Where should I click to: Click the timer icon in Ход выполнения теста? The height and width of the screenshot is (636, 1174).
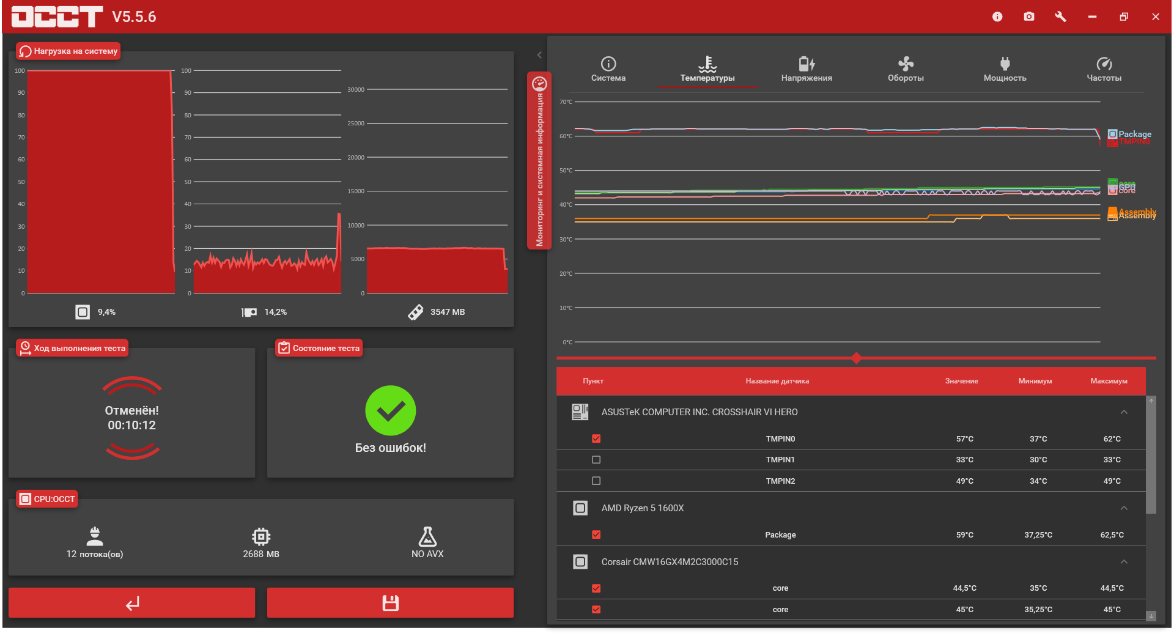coord(25,348)
